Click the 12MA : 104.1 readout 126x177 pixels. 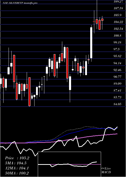(x=17, y=168)
